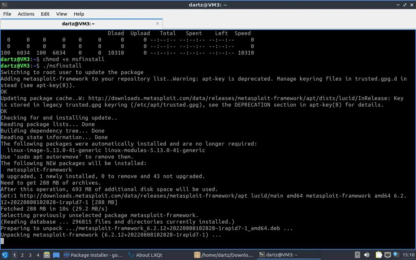Close the terminal window
Viewport: 416px width, 260px height.
[x=412, y=5]
